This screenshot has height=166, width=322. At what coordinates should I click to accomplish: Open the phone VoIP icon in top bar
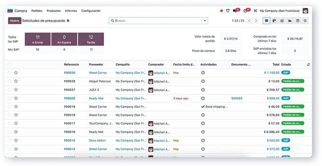pos(228,11)
